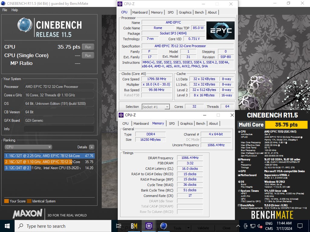Open the Socket #1 selection dropdown
The height and width of the screenshot is (232, 310).
pyautogui.click(x=156, y=107)
